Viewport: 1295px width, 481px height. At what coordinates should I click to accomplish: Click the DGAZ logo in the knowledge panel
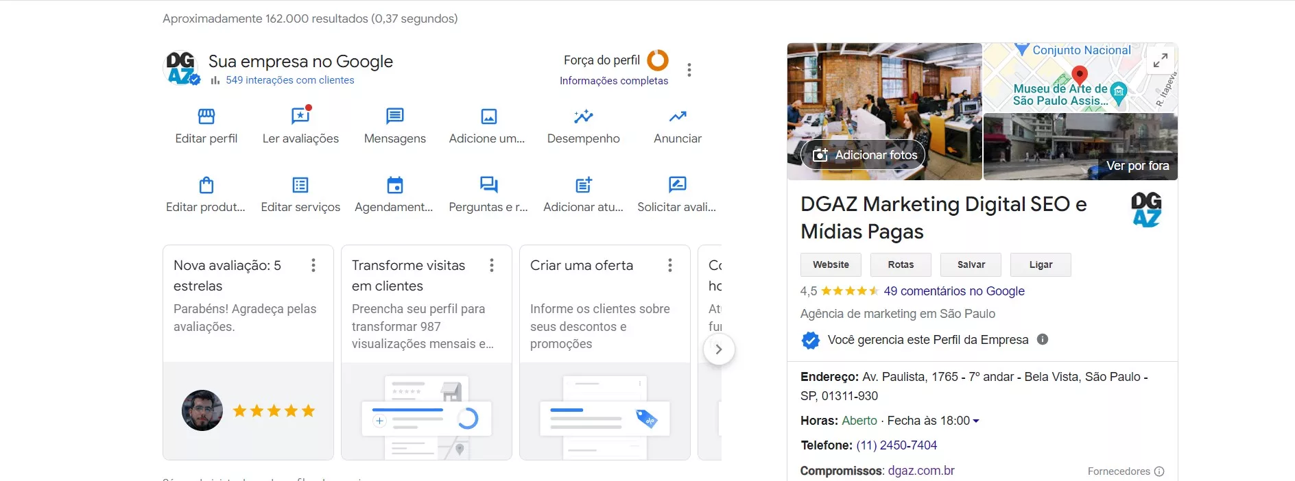click(1146, 209)
